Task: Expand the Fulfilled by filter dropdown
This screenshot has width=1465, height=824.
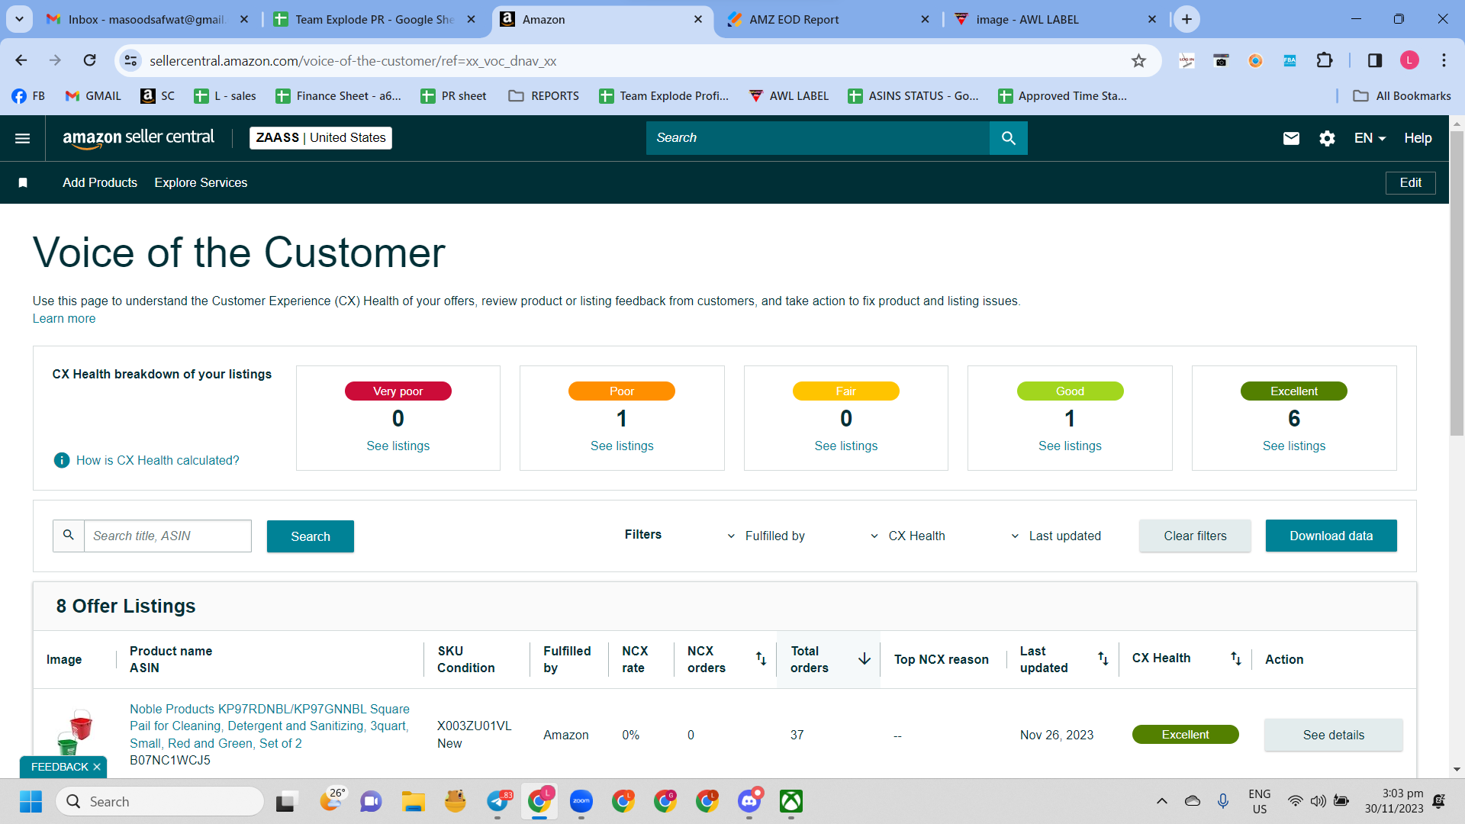Action: 766,536
